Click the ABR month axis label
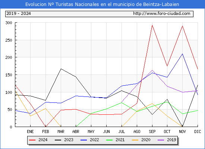This screenshot has height=149, width=205. (x=76, y=131)
